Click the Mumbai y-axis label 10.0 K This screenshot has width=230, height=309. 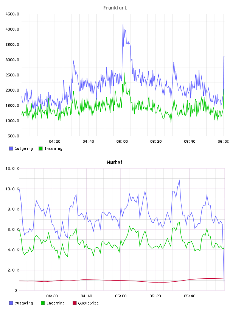tap(12, 189)
